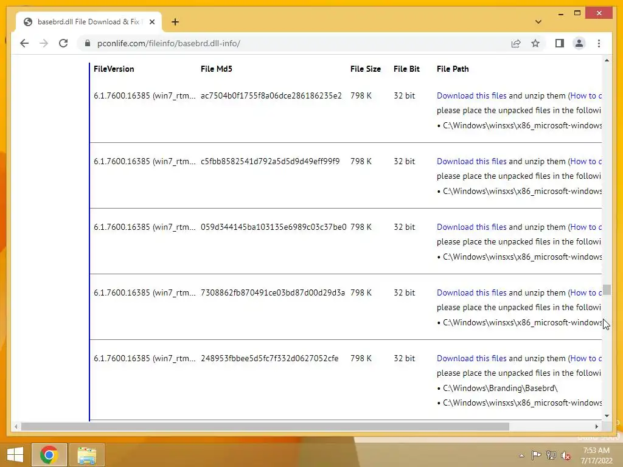Screen dimensions: 623x467
Task: Share this page via share icon
Action: point(516,43)
